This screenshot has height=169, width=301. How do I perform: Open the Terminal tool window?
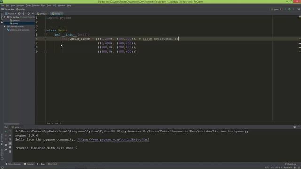click(29, 164)
